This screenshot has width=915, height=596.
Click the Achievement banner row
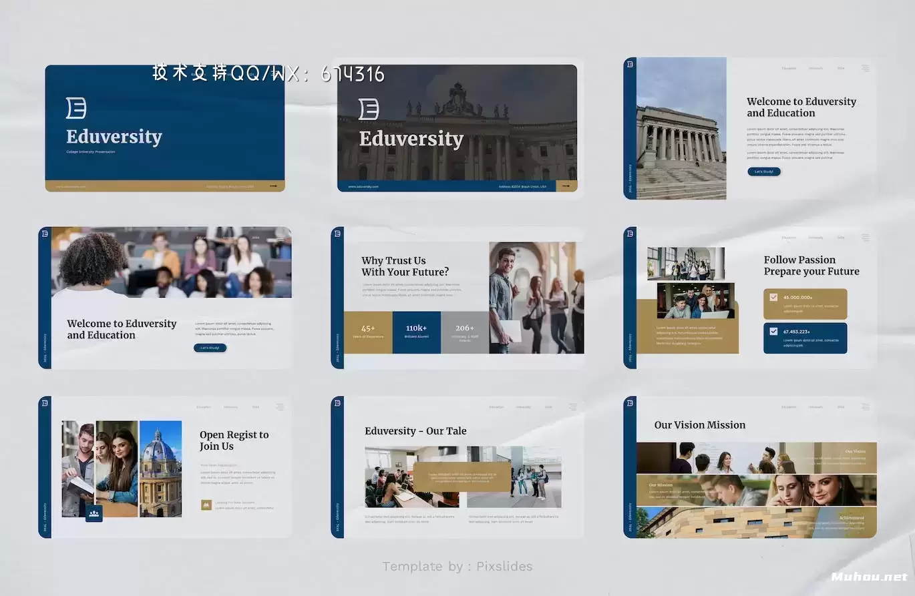pos(757,523)
